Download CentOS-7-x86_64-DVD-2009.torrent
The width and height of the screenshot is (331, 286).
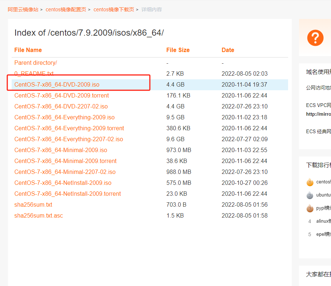point(61,95)
